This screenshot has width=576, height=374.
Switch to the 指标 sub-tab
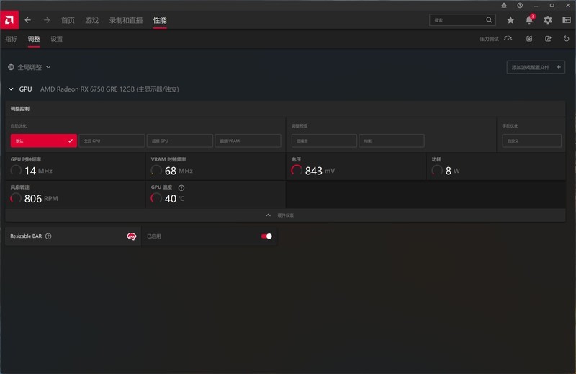(12, 39)
